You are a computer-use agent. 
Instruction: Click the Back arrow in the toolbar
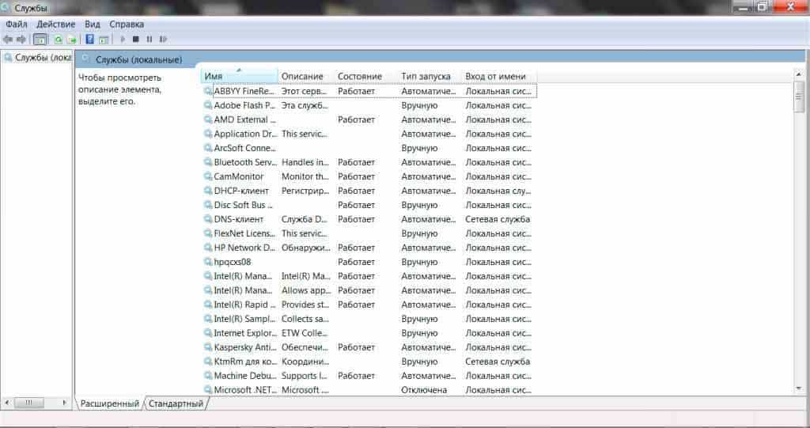(x=8, y=39)
